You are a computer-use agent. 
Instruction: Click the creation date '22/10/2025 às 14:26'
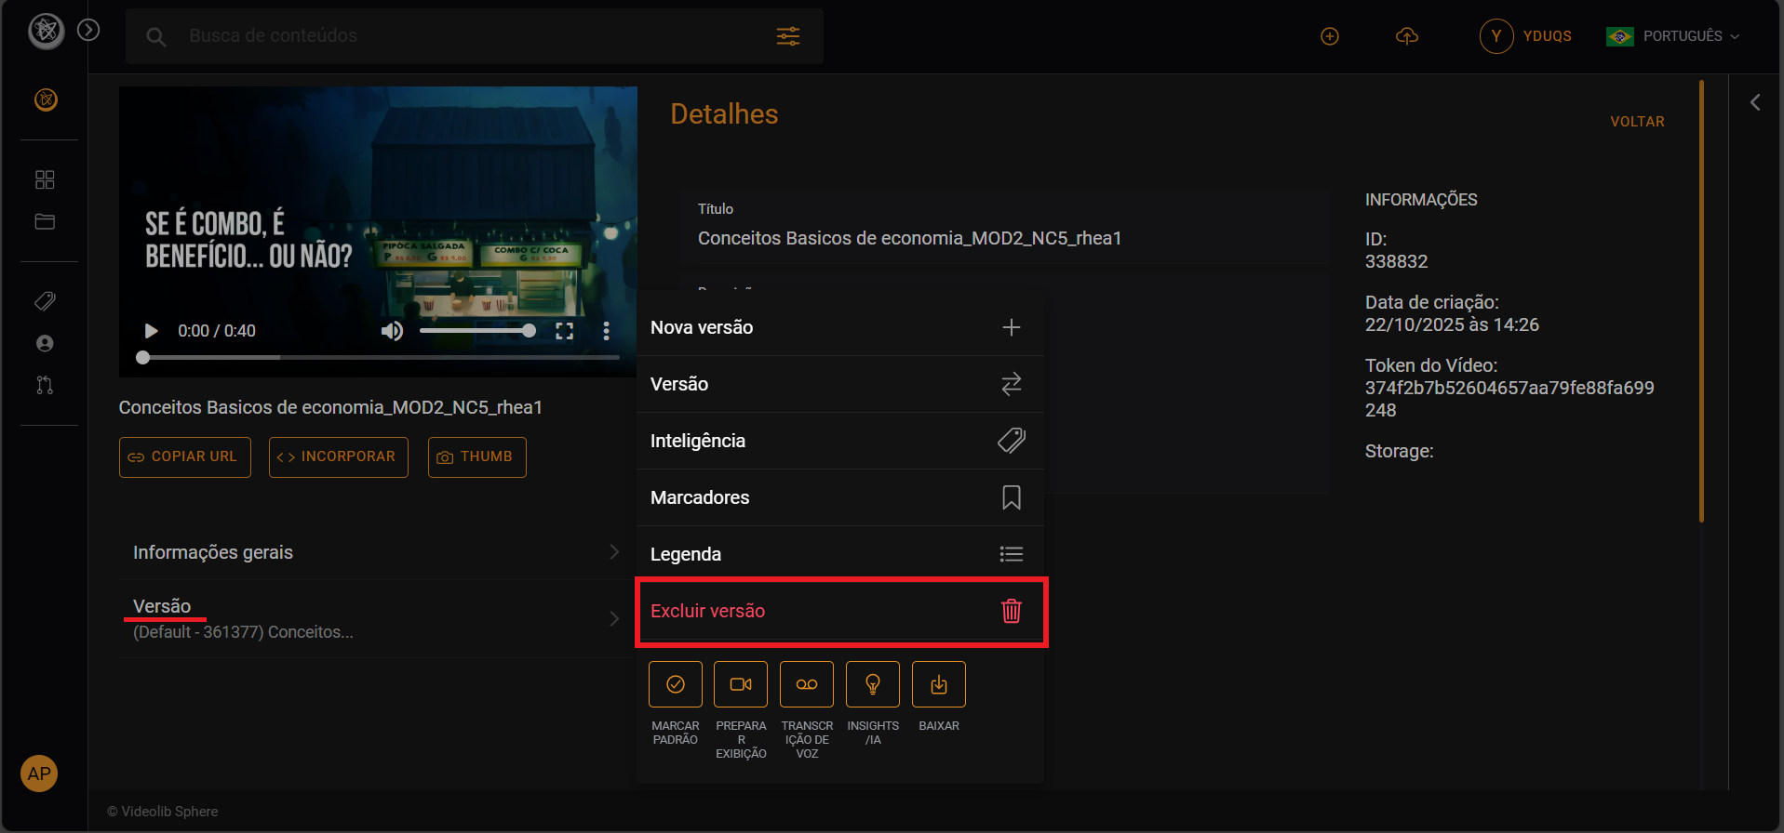(x=1452, y=324)
